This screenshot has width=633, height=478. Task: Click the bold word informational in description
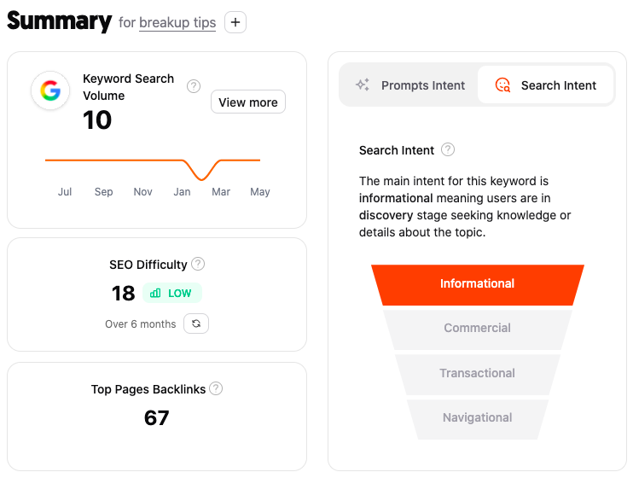tap(396, 198)
